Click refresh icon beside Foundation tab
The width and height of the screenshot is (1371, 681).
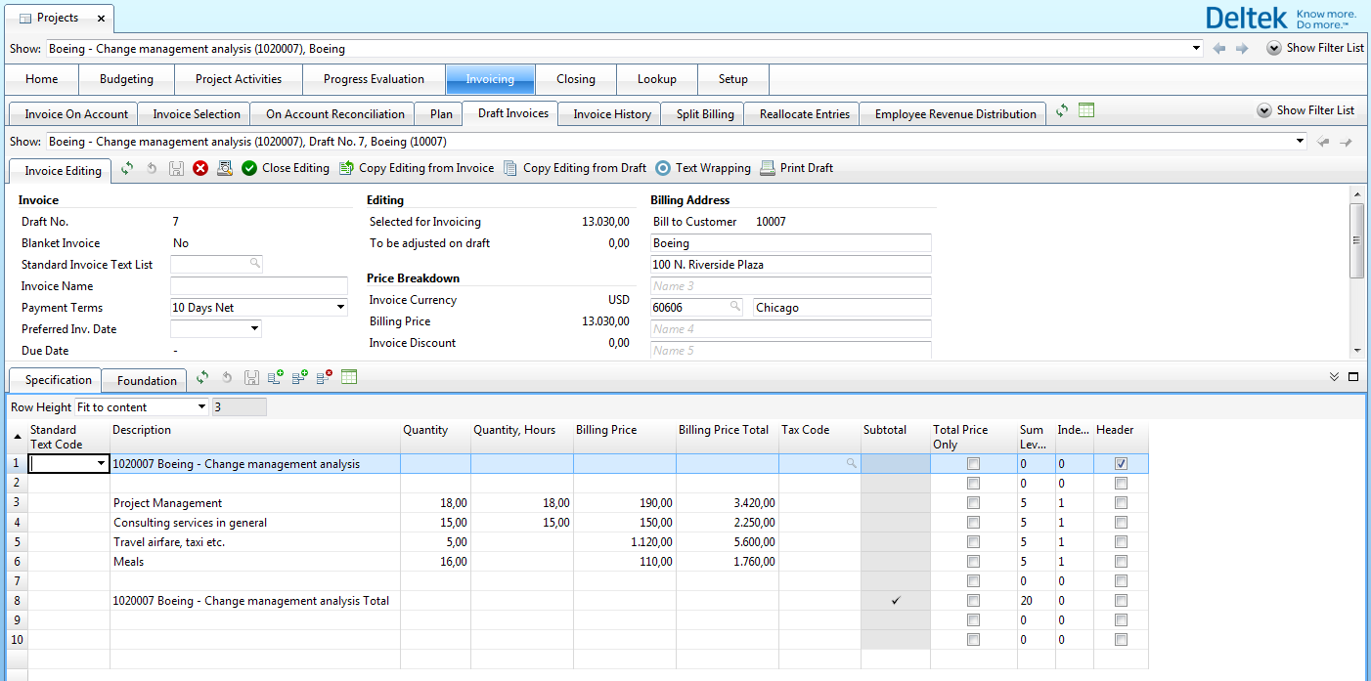(202, 377)
